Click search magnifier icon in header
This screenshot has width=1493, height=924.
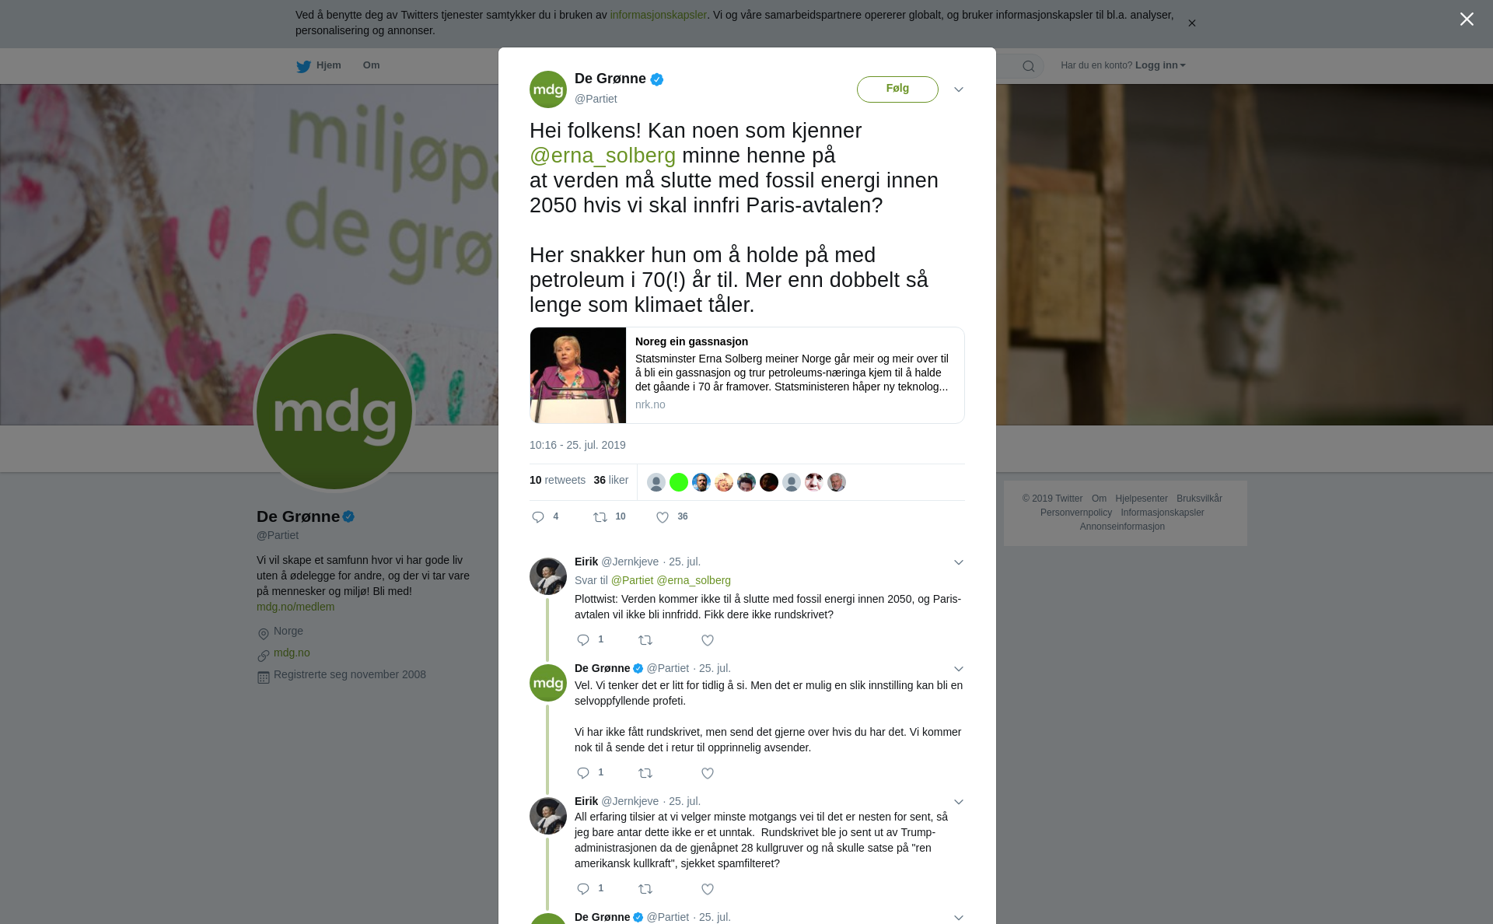coord(1029,66)
